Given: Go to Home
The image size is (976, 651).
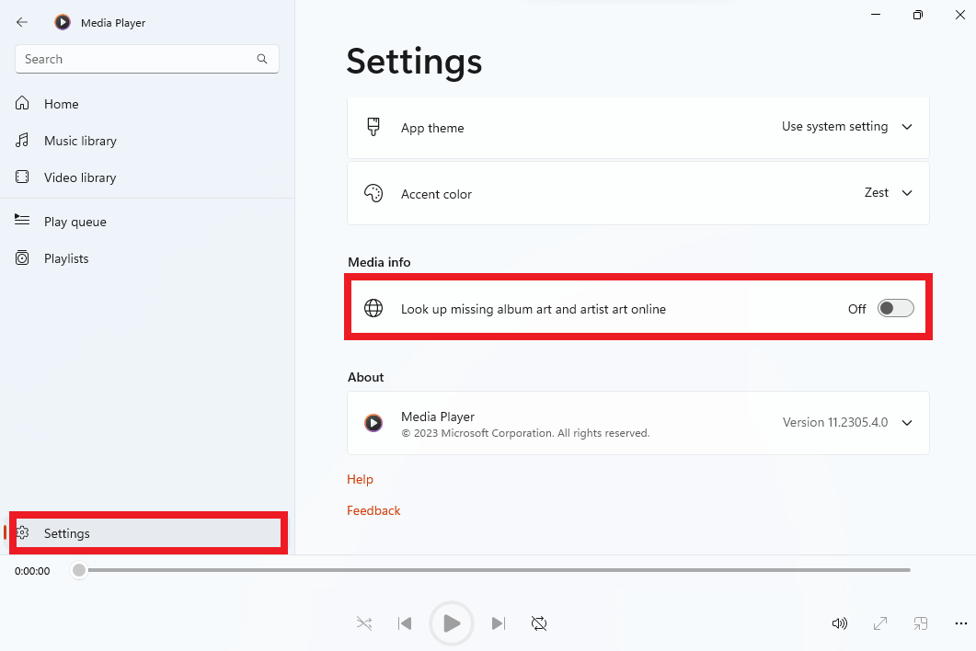Looking at the screenshot, I should [x=147, y=104].
